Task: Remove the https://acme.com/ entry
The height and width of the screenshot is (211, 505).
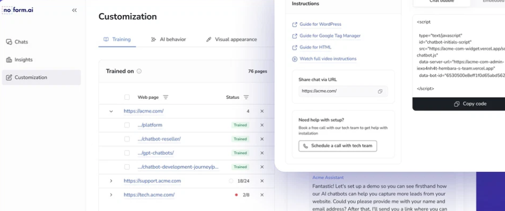Action: pyautogui.click(x=262, y=111)
